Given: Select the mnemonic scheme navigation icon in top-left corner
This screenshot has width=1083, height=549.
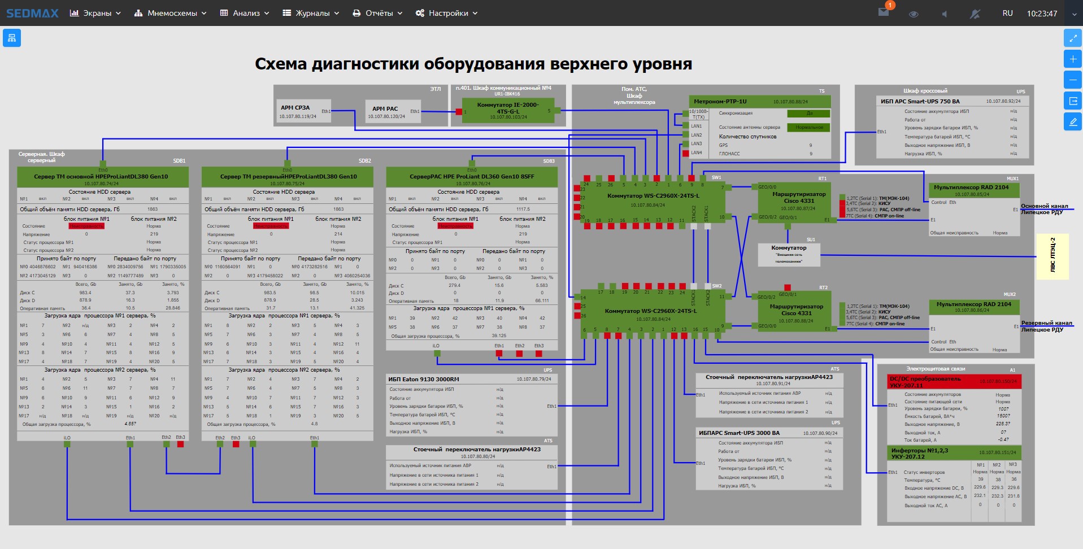Looking at the screenshot, I should click(11, 38).
